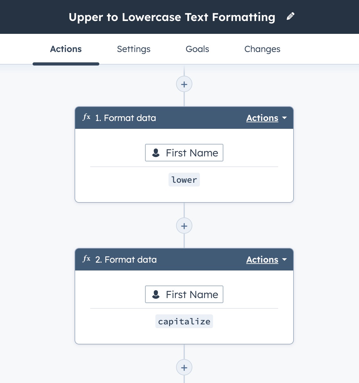Viewport: 359px width, 383px height.
Task: Click the fx icon on step 1
Action: (86, 118)
